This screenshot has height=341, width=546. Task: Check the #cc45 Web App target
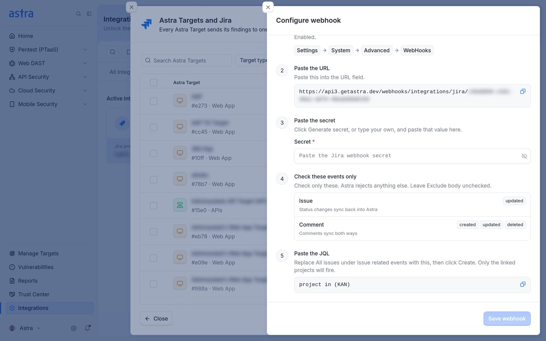click(154, 127)
